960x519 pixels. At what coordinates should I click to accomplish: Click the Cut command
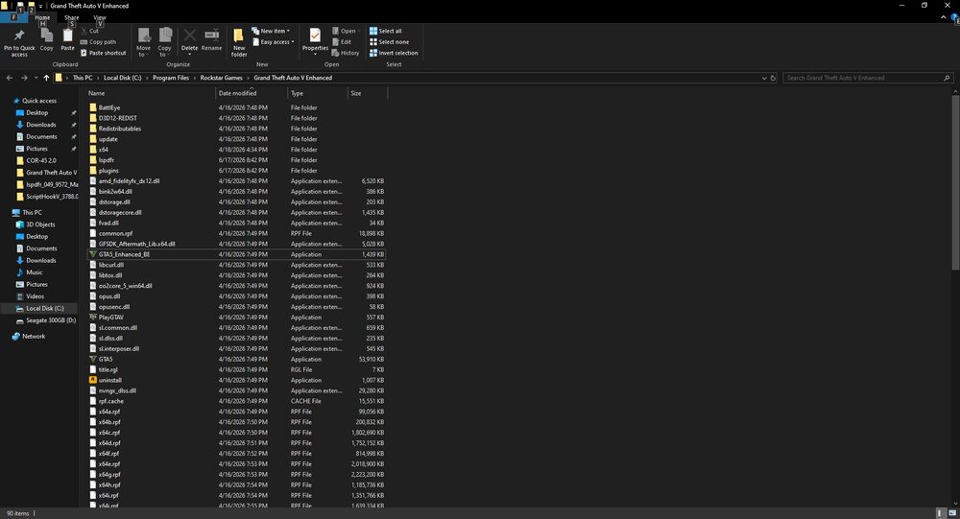(89, 31)
